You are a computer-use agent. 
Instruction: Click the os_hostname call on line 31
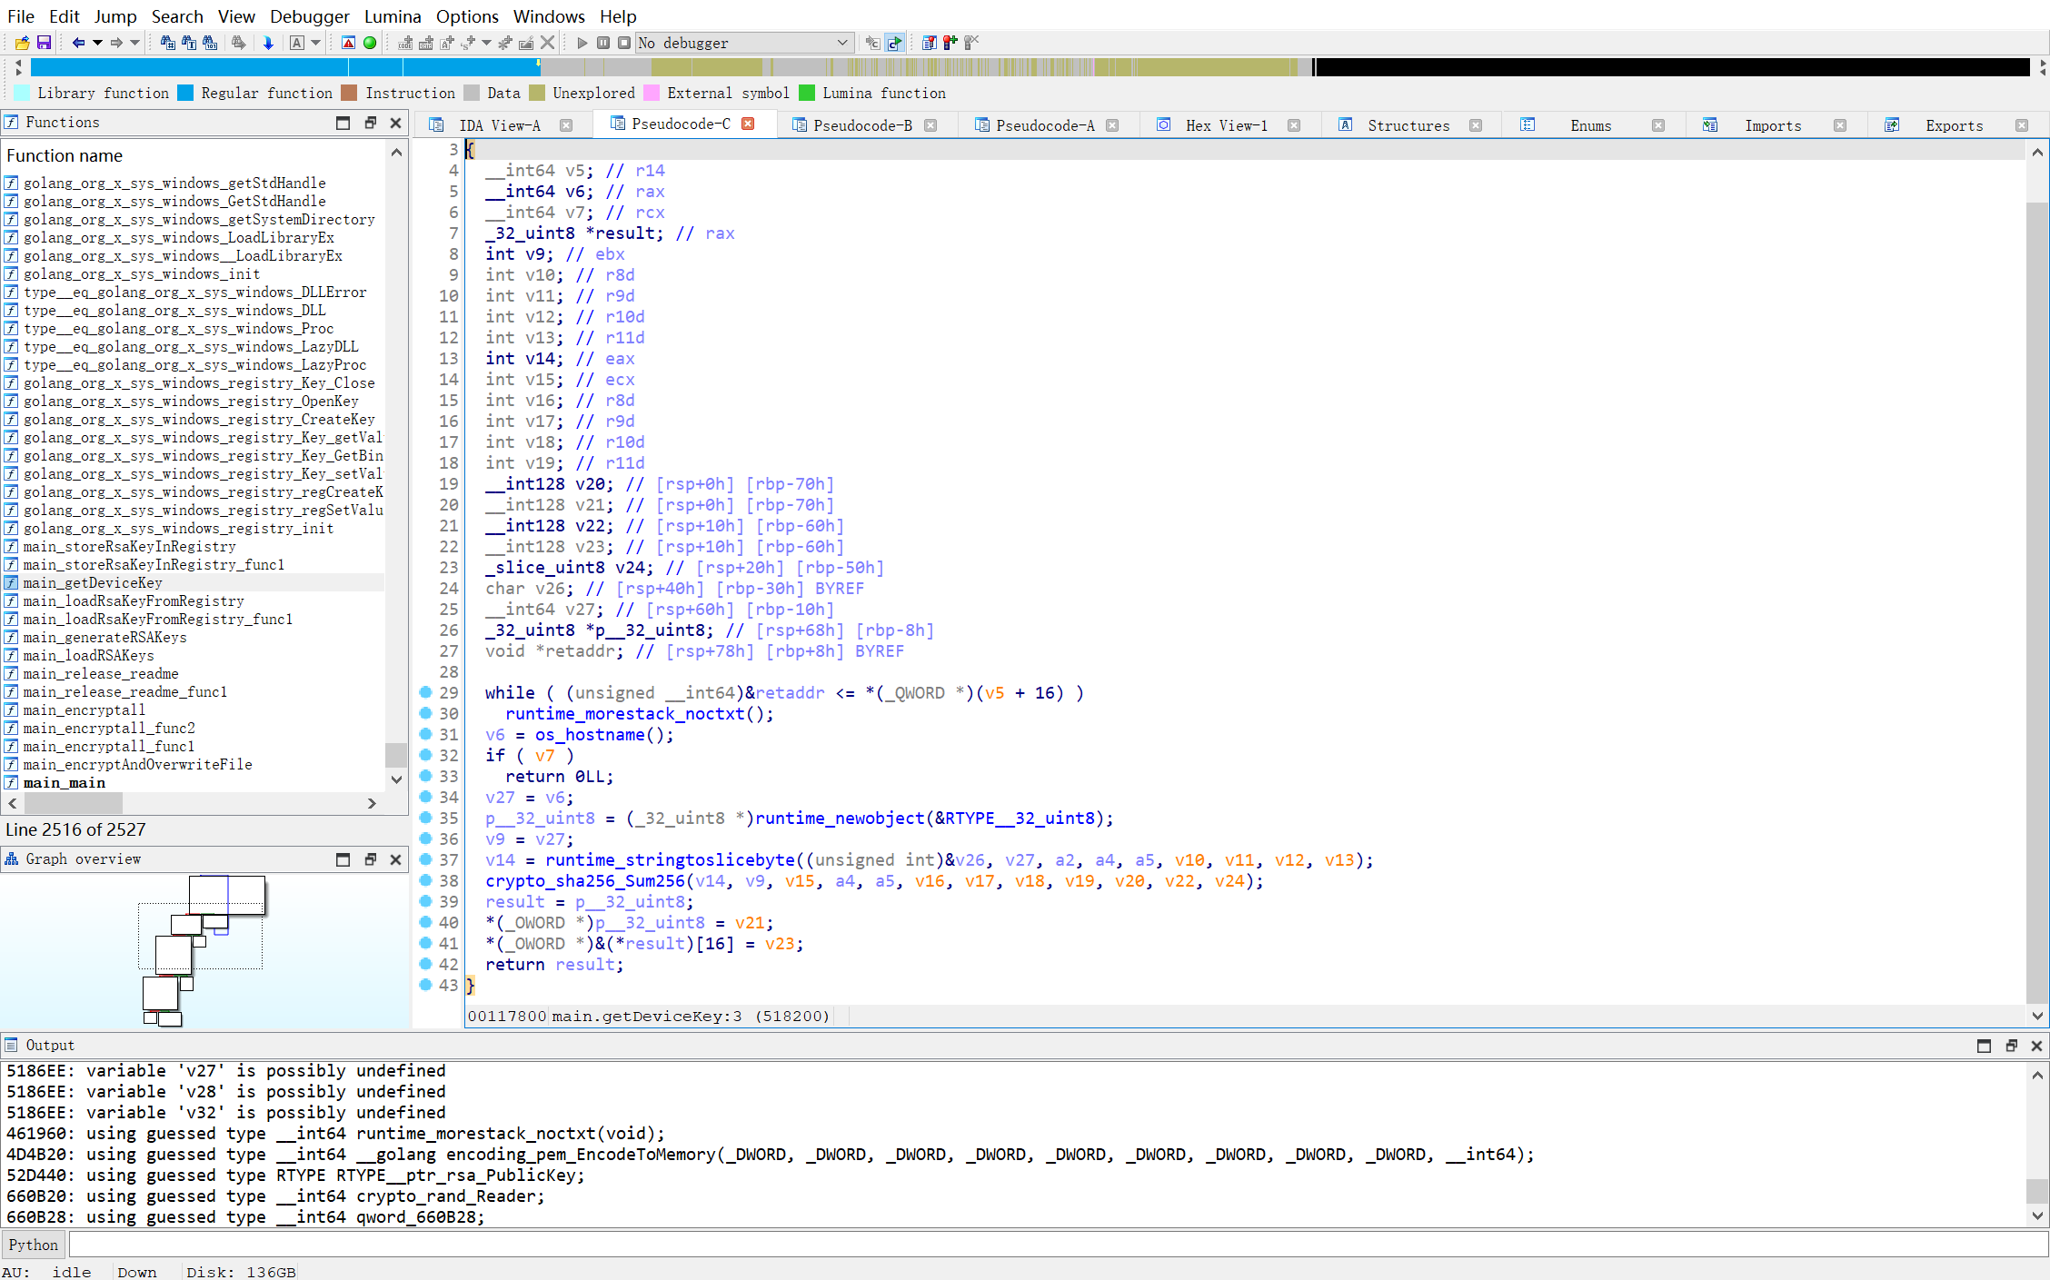pyautogui.click(x=589, y=734)
